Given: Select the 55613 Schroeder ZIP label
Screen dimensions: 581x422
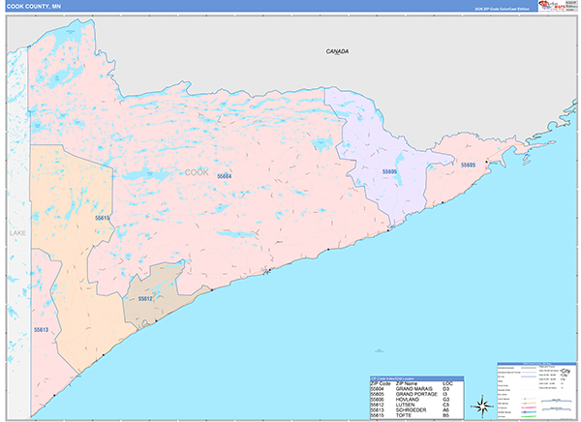Looking at the screenshot, I should coord(40,329).
